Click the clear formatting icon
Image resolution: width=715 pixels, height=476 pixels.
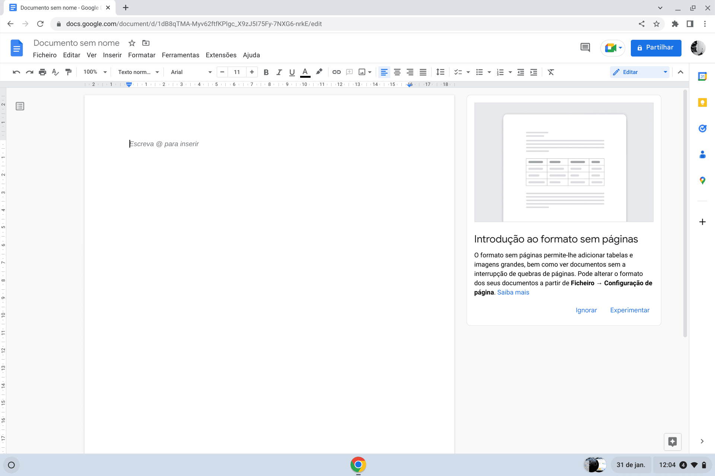pyautogui.click(x=551, y=72)
